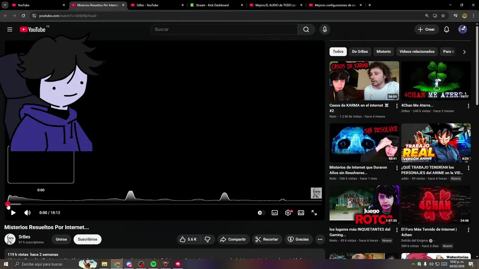Mute the video volume
479x269 pixels.
(27, 213)
